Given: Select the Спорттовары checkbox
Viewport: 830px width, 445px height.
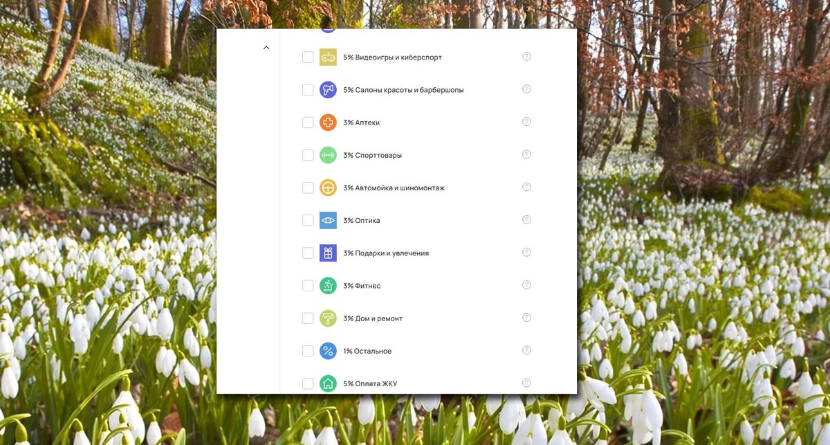Looking at the screenshot, I should (x=308, y=155).
